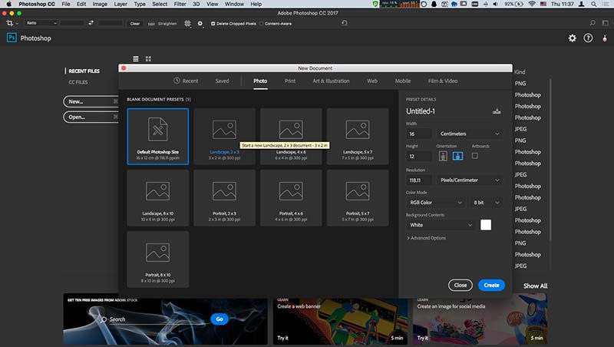Image resolution: width=614 pixels, height=347 pixels.
Task: Set orientation to portrait
Action: pos(443,156)
